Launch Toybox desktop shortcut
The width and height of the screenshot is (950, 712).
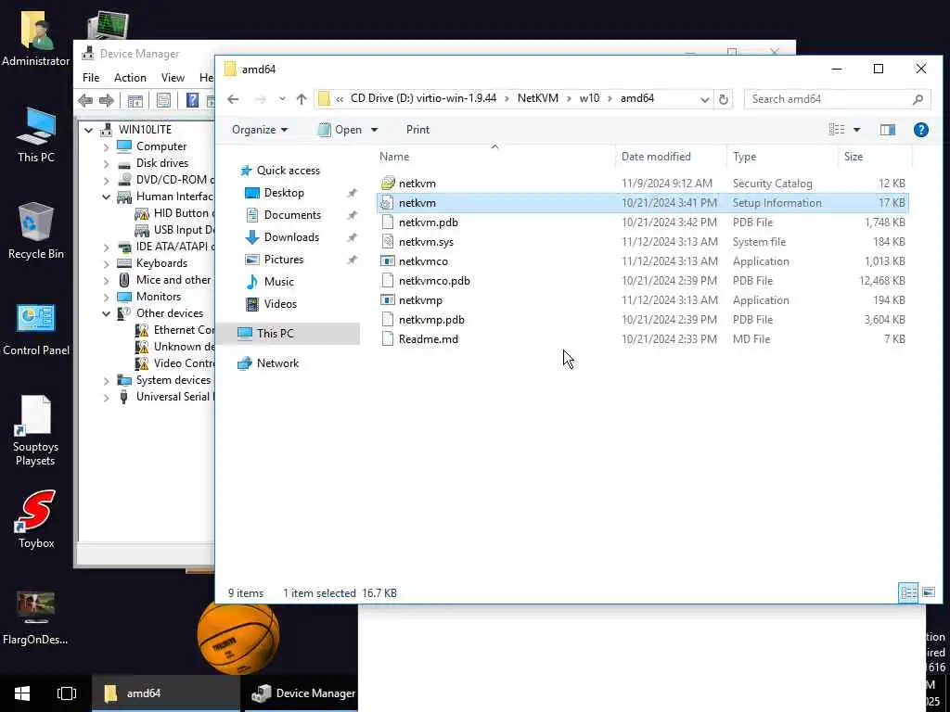pyautogui.click(x=36, y=519)
